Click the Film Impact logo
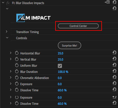This screenshot has width=118, height=108. click(33, 18)
